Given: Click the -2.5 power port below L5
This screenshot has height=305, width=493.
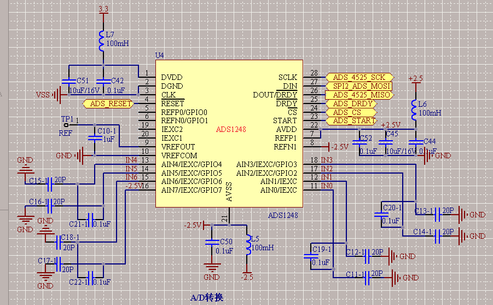Looking at the screenshot, I should [x=247, y=276].
